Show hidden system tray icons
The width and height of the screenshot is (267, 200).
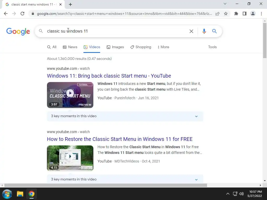228,194
